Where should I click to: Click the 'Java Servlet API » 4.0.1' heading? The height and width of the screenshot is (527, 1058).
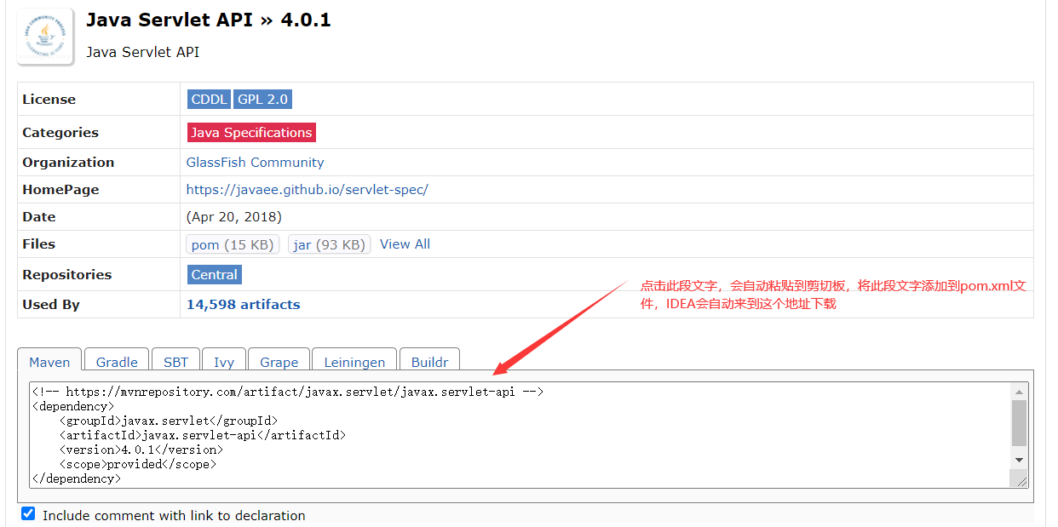click(209, 20)
